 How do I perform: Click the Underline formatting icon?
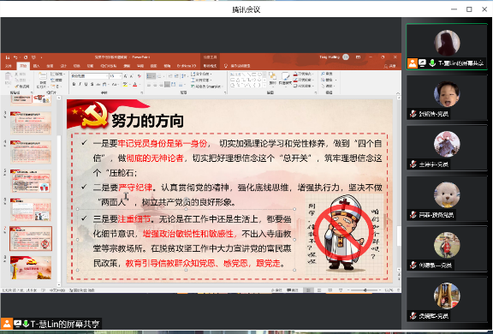pyautogui.click(x=86, y=84)
